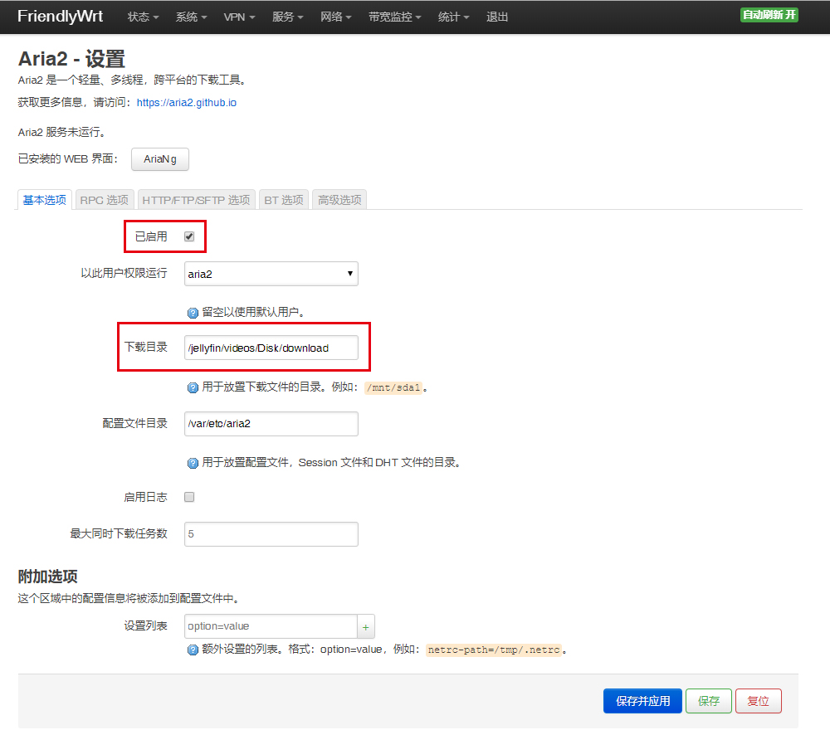Image resolution: width=830 pixels, height=730 pixels.
Task: Expand the 服务 menu
Action: tap(287, 17)
